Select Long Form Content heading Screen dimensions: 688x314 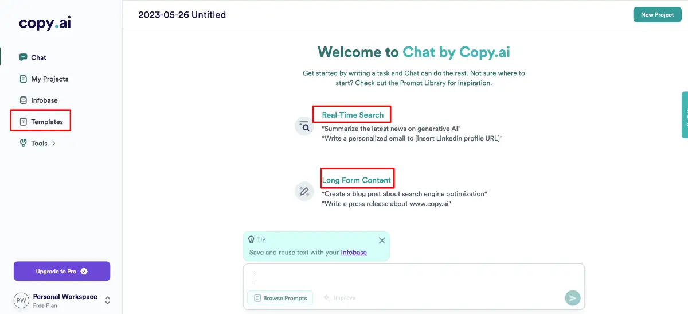357,180
